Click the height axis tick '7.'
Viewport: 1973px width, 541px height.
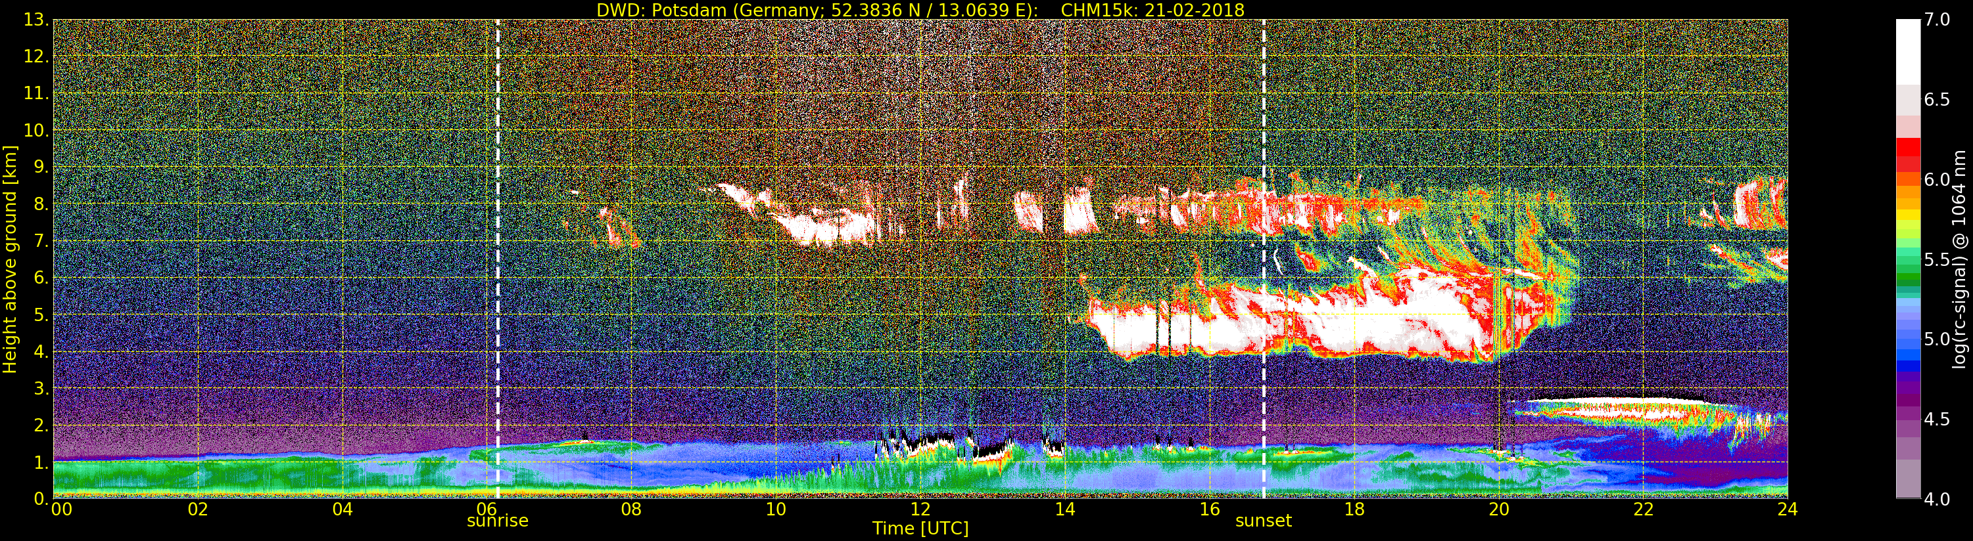(41, 241)
